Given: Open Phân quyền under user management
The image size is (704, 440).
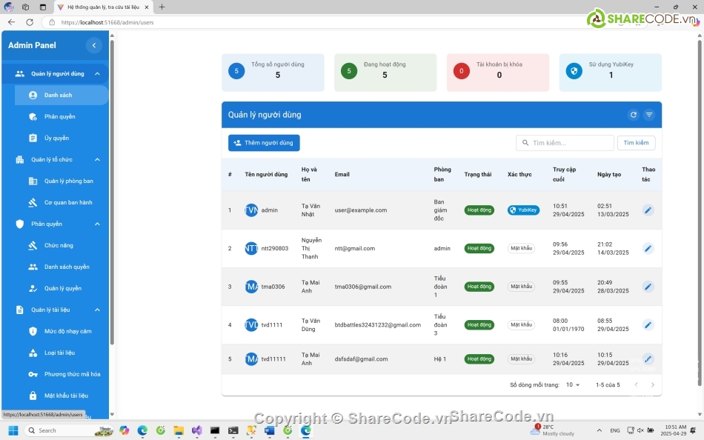Looking at the screenshot, I should pyautogui.click(x=62, y=117).
